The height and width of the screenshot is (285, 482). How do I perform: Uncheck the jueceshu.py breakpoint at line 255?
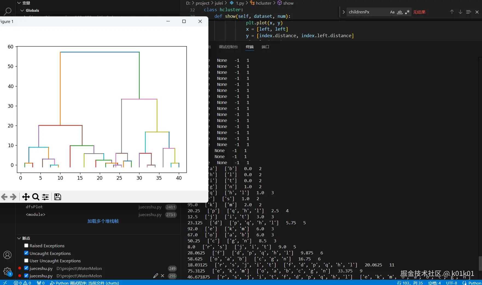click(26, 276)
